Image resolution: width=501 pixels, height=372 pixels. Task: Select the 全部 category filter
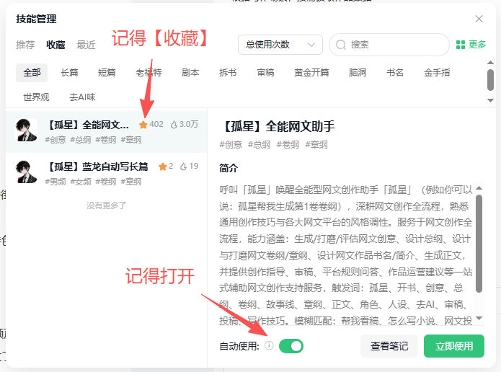pyautogui.click(x=32, y=73)
